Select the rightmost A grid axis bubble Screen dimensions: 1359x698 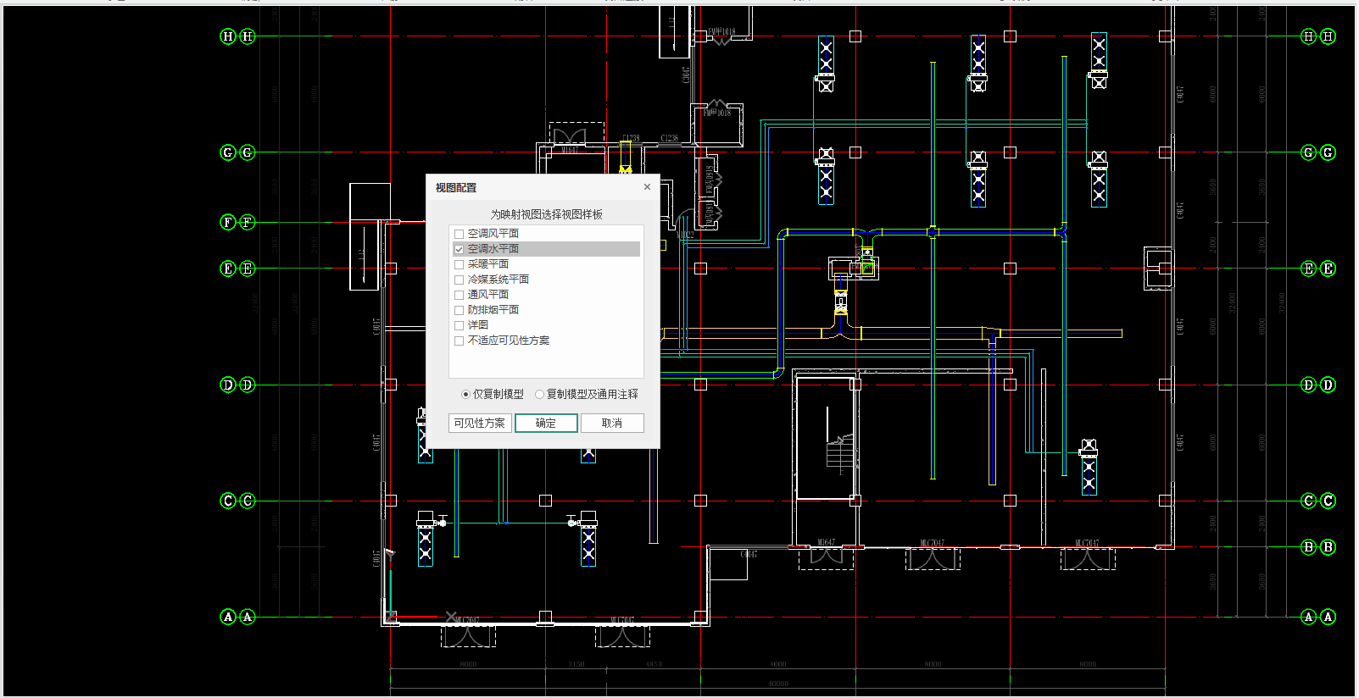pyautogui.click(x=1328, y=617)
